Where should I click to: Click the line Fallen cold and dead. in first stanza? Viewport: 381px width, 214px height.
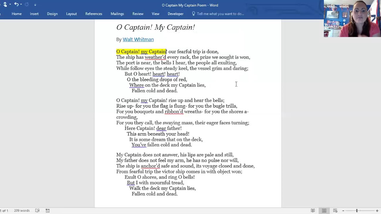click(x=154, y=91)
